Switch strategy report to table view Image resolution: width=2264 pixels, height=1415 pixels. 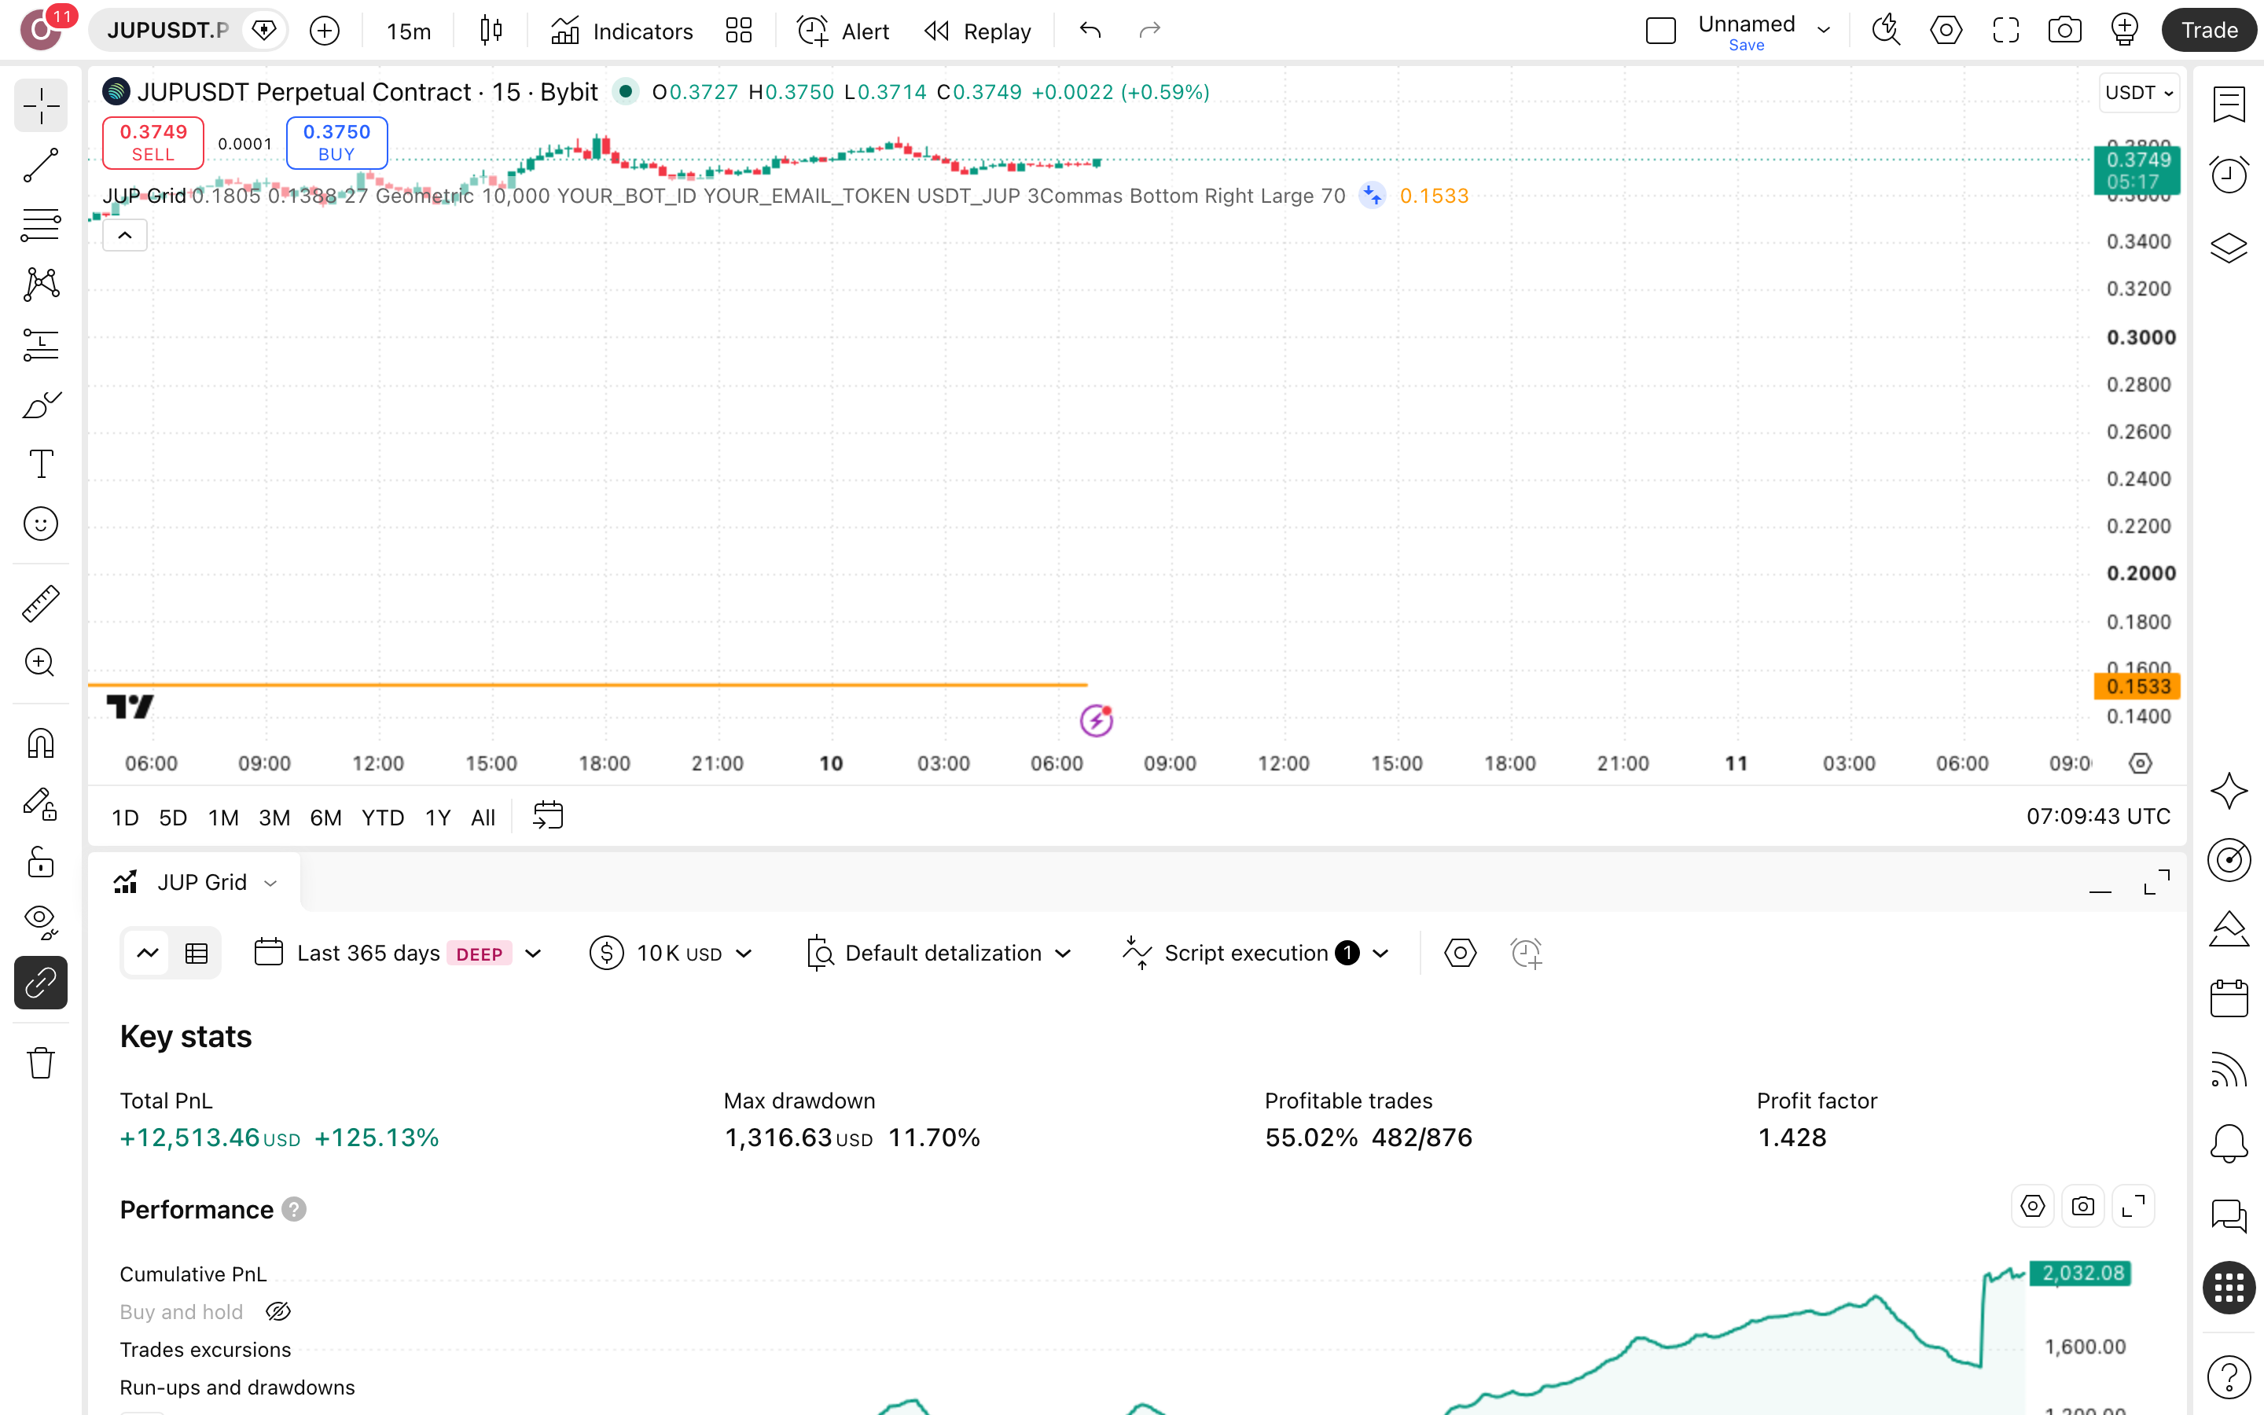tap(197, 954)
